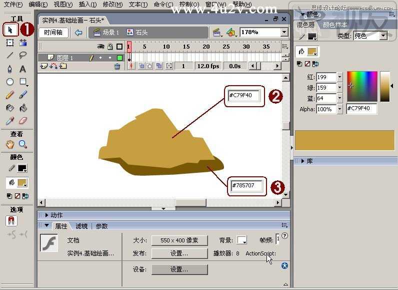This screenshot has width=398, height=290.
Task: Click the rainbow color picker field
Action: [362, 87]
